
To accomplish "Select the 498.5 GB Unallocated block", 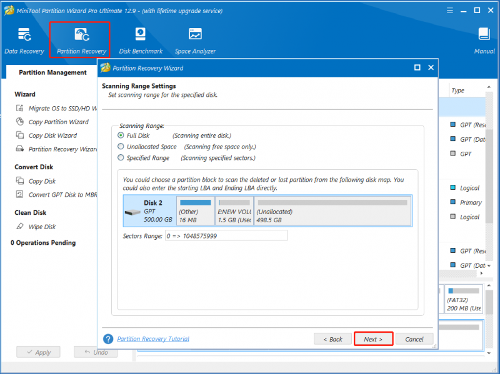I will (332, 211).
